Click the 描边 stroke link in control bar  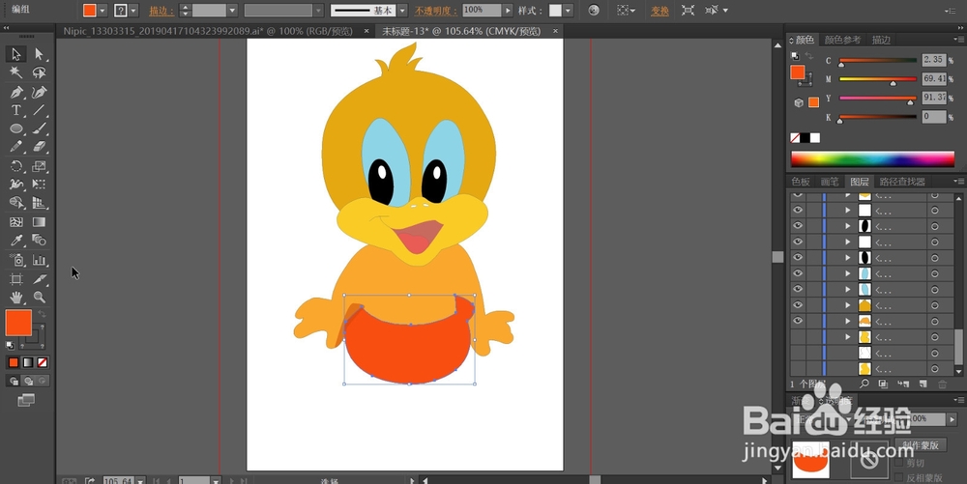pyautogui.click(x=161, y=11)
